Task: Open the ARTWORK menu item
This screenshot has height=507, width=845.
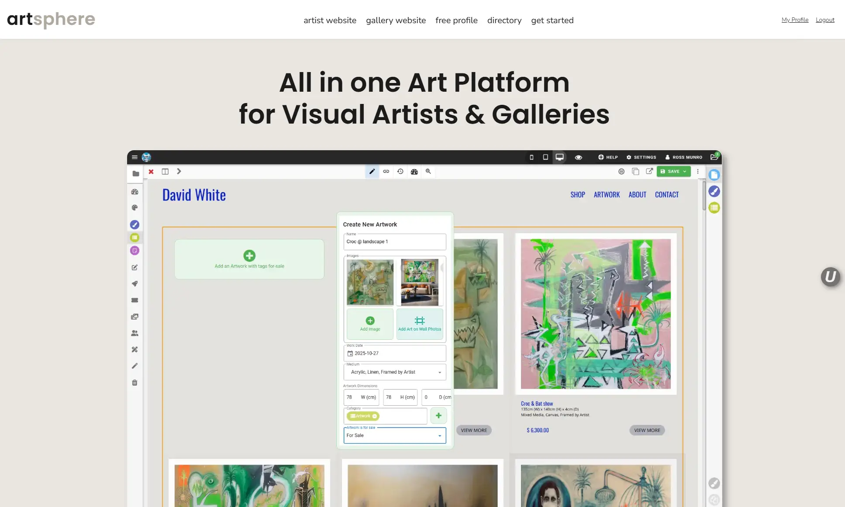Action: point(607,195)
